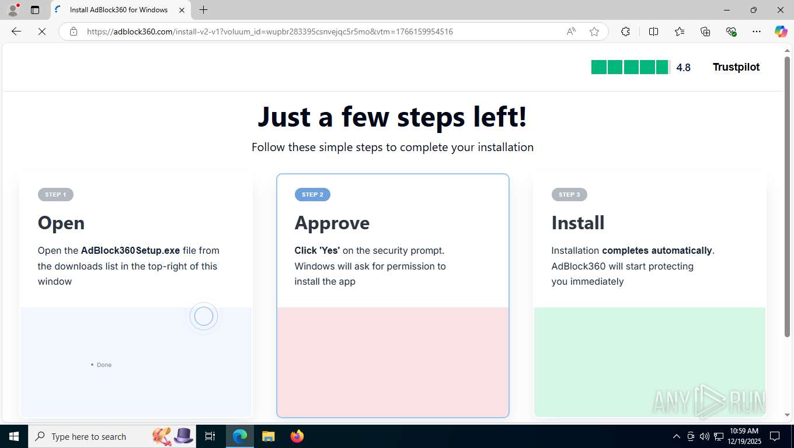Open the Extensions puzzle icon
This screenshot has width=794, height=448.
625,32
